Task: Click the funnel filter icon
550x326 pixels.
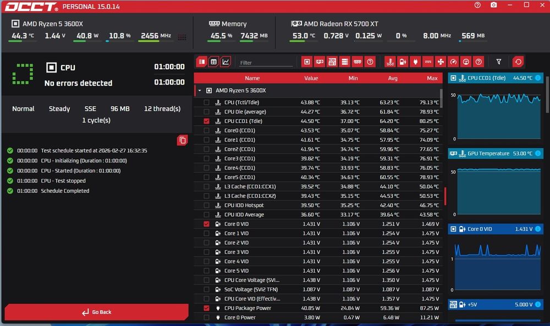Action: [499, 62]
